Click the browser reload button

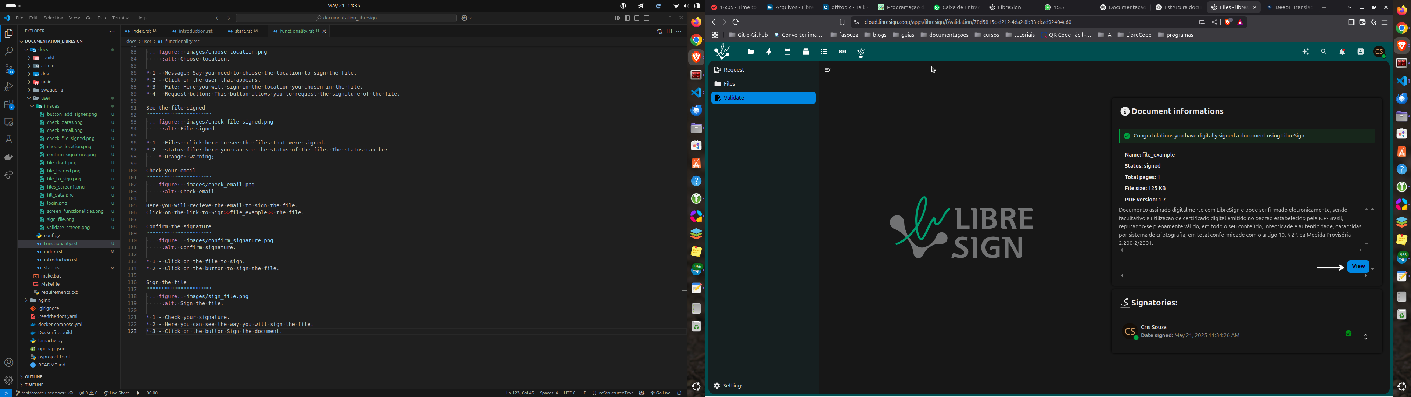(736, 22)
